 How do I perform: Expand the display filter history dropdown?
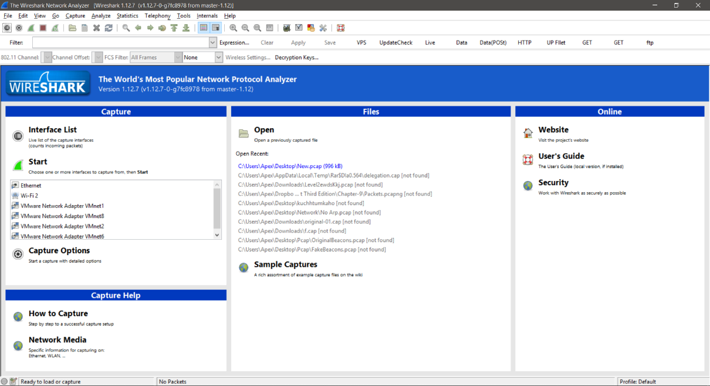coord(213,42)
